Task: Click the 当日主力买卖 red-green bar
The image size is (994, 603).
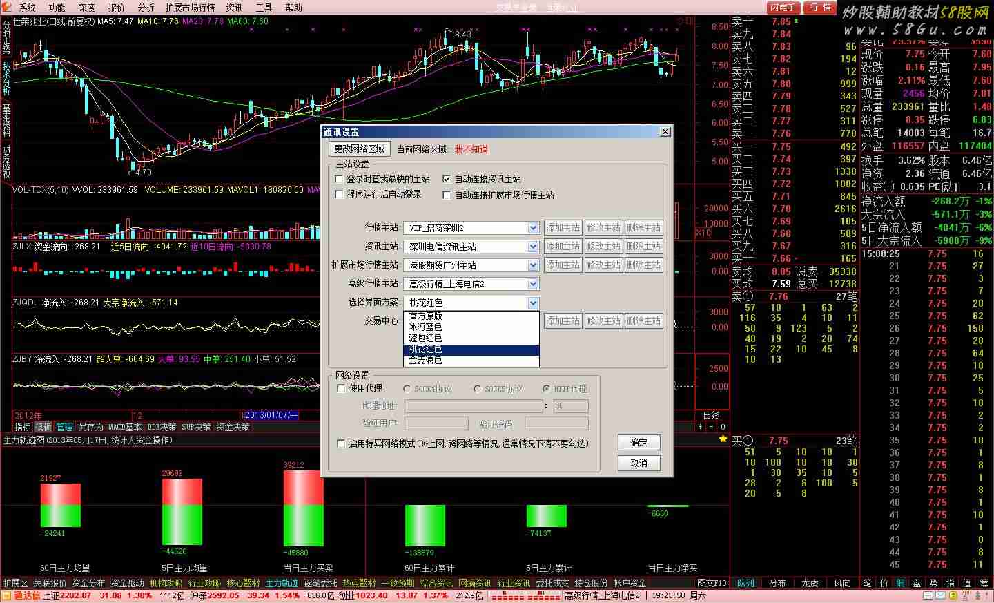Action: tap(304, 508)
